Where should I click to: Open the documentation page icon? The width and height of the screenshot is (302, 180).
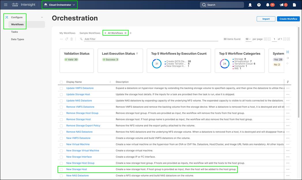pyautogui.click(x=294, y=5)
